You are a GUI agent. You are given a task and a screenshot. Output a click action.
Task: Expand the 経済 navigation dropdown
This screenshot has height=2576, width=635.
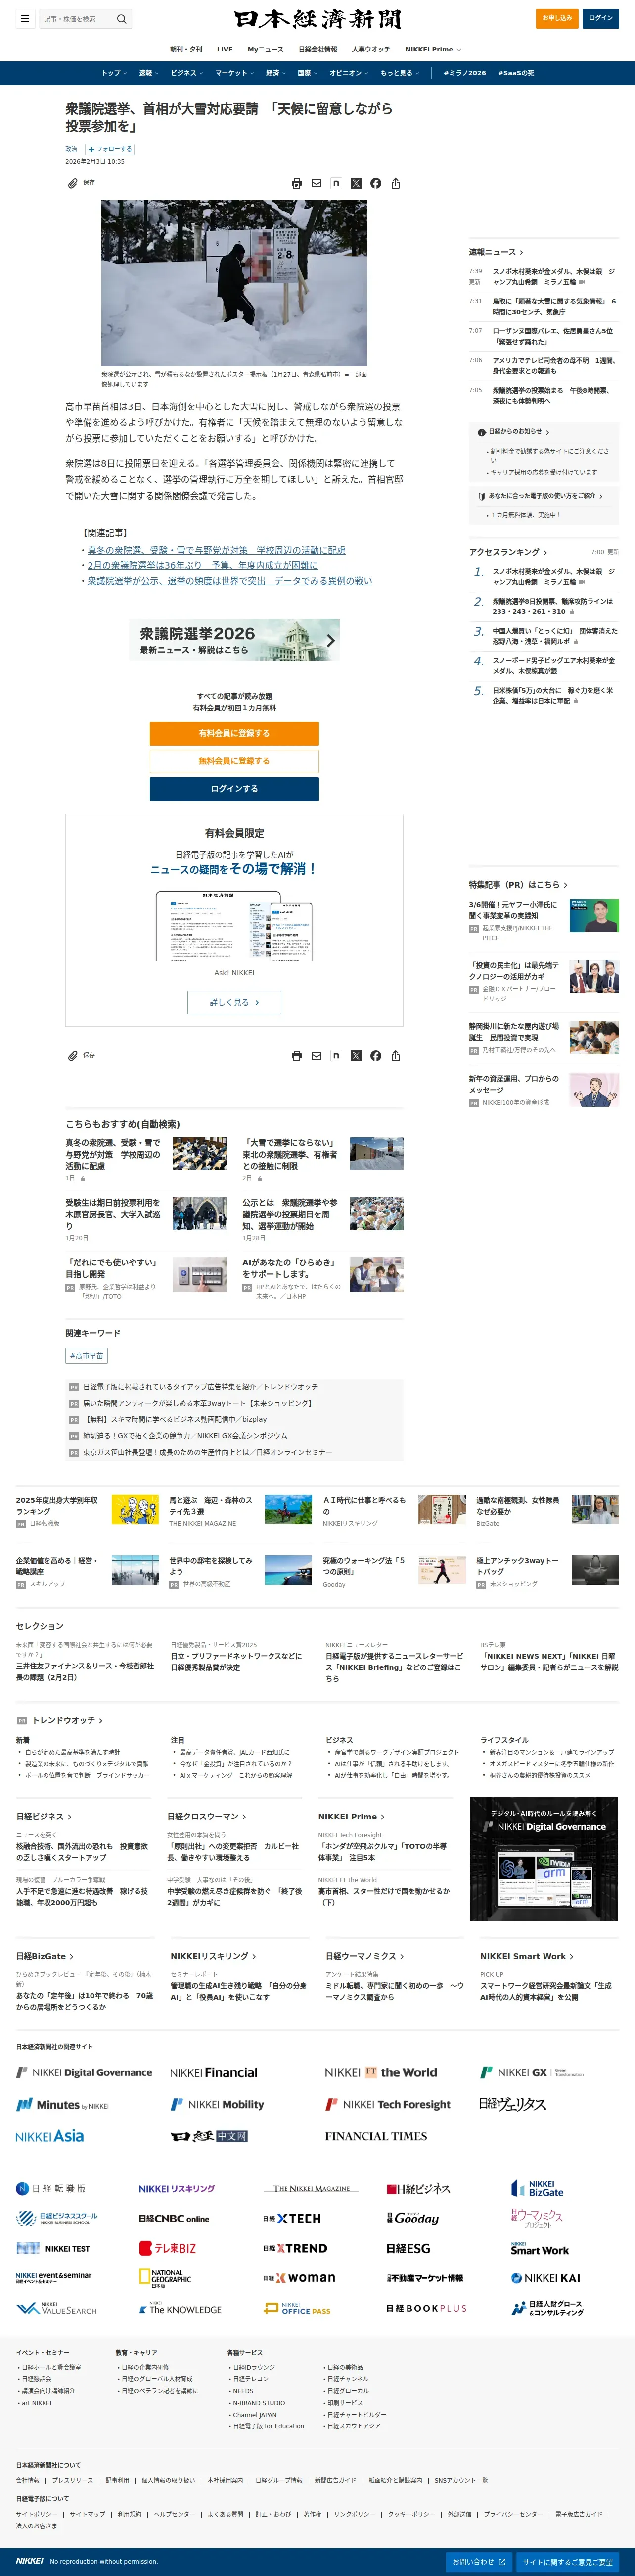[275, 73]
